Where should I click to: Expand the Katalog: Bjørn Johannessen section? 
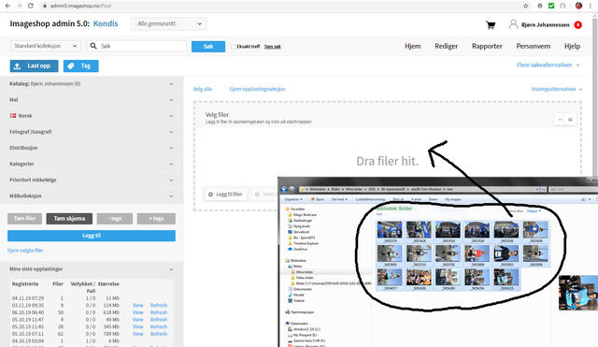92,83
